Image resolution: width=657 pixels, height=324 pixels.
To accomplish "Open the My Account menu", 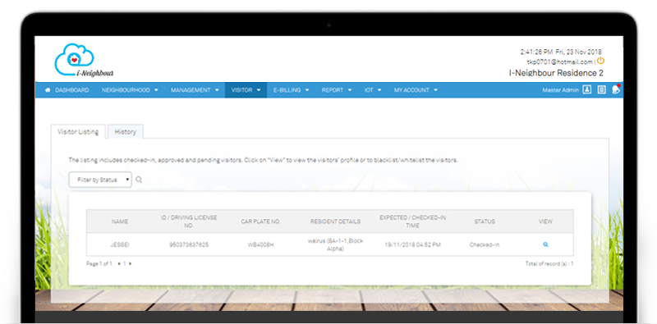I will click(416, 90).
